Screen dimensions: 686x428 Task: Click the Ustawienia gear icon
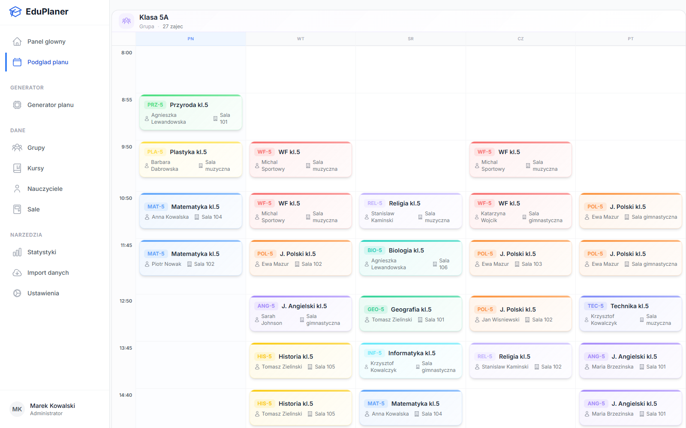(17, 293)
